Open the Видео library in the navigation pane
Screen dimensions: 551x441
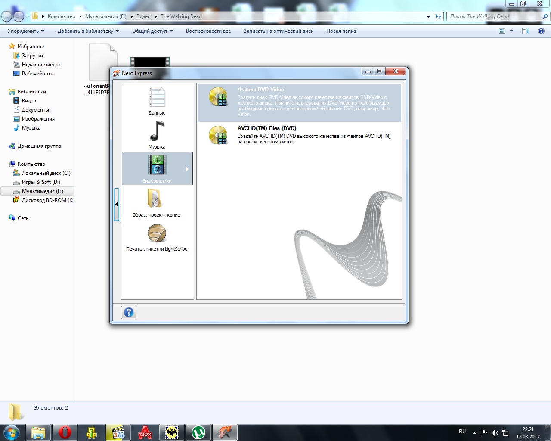(29, 101)
